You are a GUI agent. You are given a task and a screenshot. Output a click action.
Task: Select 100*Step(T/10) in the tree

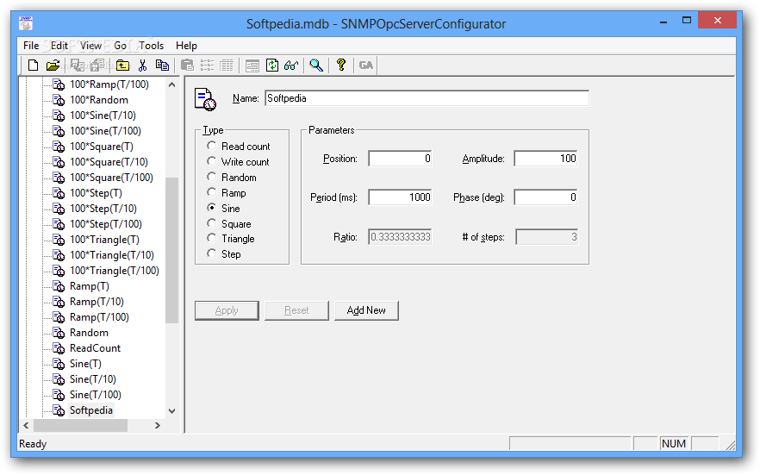tap(103, 209)
